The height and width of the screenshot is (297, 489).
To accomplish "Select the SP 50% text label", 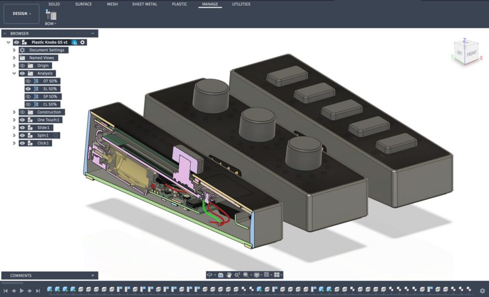I will point(50,97).
